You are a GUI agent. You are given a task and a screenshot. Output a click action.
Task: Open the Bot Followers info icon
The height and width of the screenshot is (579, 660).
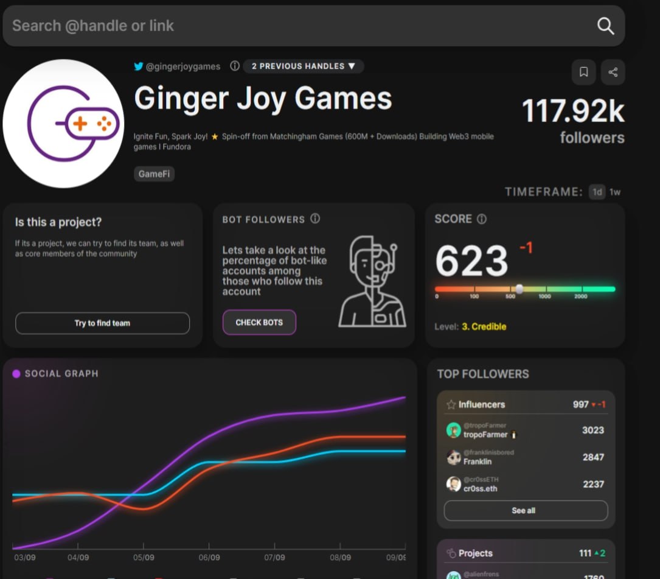(315, 219)
